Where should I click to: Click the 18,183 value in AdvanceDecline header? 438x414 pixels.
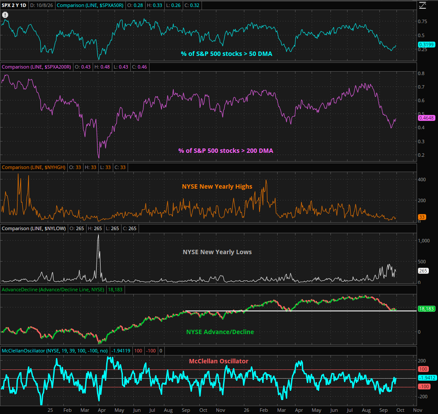115,290
